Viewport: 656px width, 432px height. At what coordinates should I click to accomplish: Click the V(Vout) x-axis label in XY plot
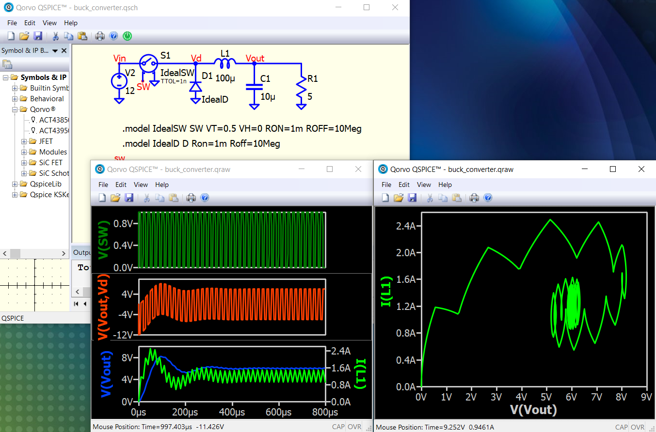click(x=533, y=410)
